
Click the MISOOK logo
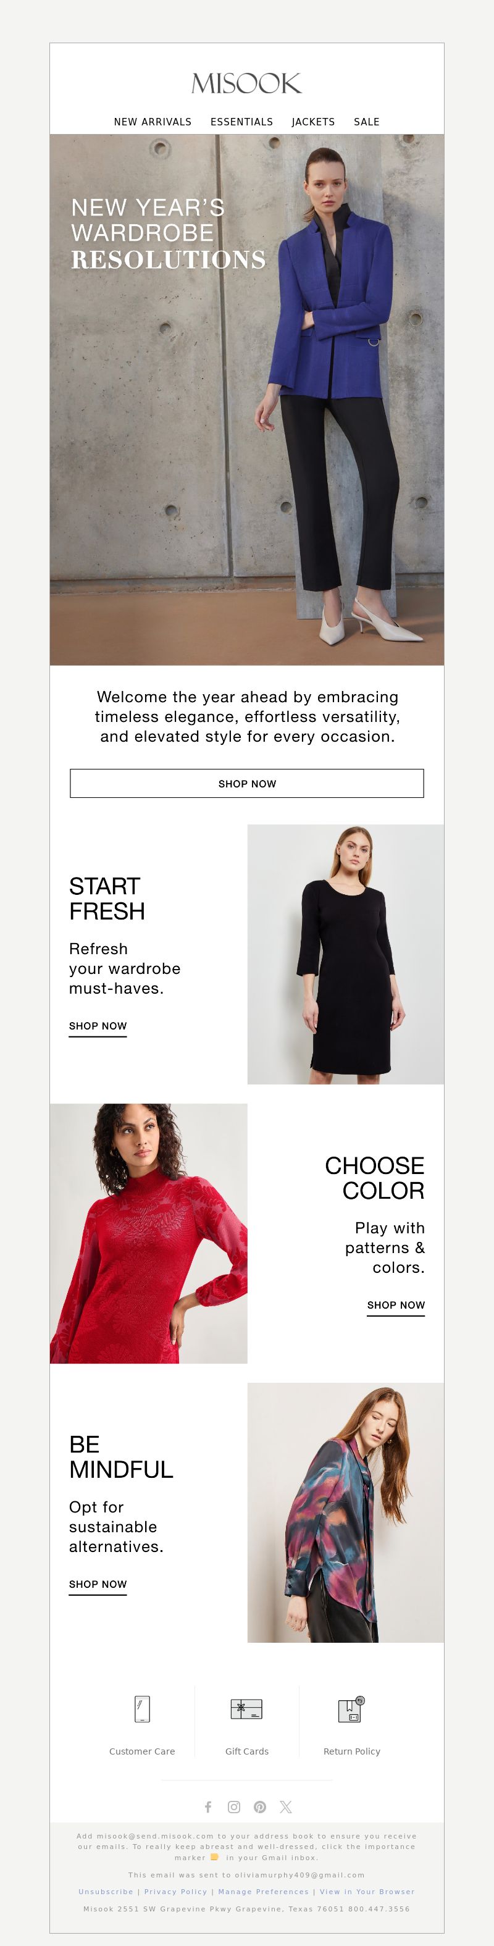tap(247, 83)
